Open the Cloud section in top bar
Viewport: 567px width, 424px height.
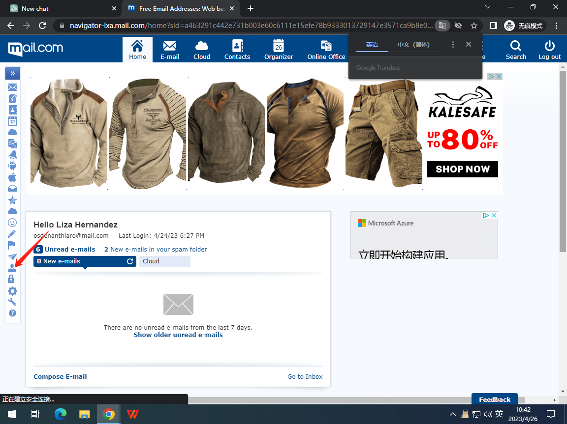[202, 50]
